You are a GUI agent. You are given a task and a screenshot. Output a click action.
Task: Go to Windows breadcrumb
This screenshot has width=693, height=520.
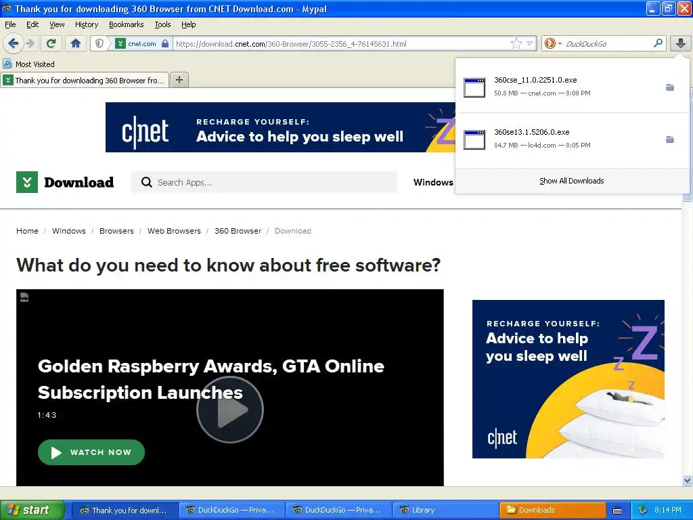(69, 231)
